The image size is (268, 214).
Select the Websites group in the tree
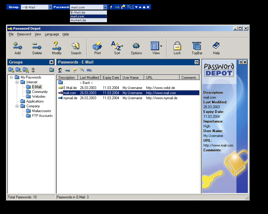point(39,97)
